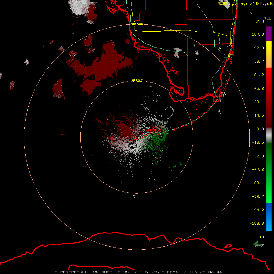Click the TH threshold label
The width and height of the screenshot is (274, 274).
[262, 237]
